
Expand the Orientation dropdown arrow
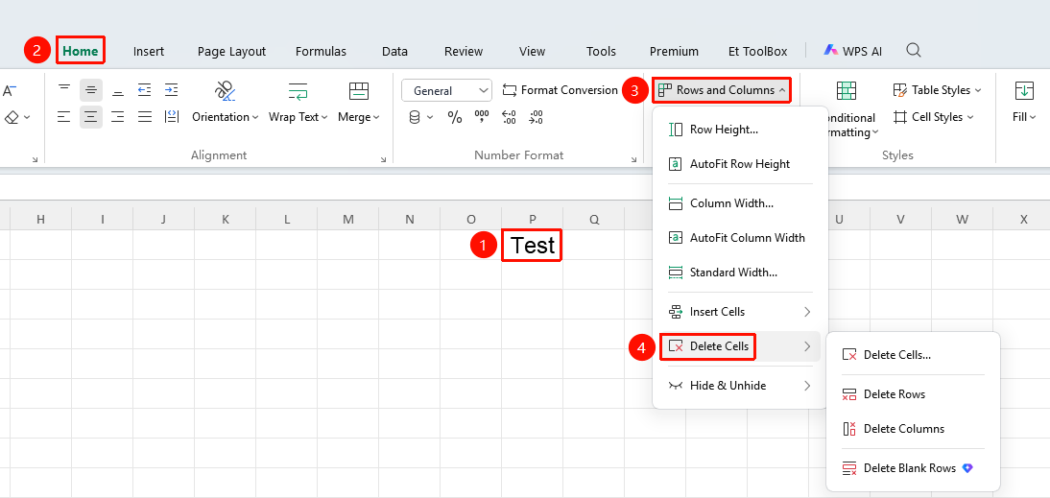(256, 118)
